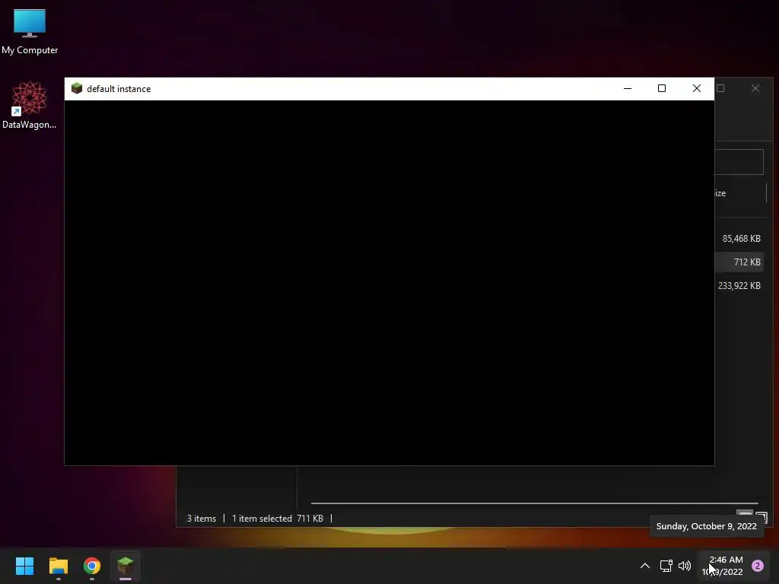Maximize the File Explorer window behind

[721, 88]
